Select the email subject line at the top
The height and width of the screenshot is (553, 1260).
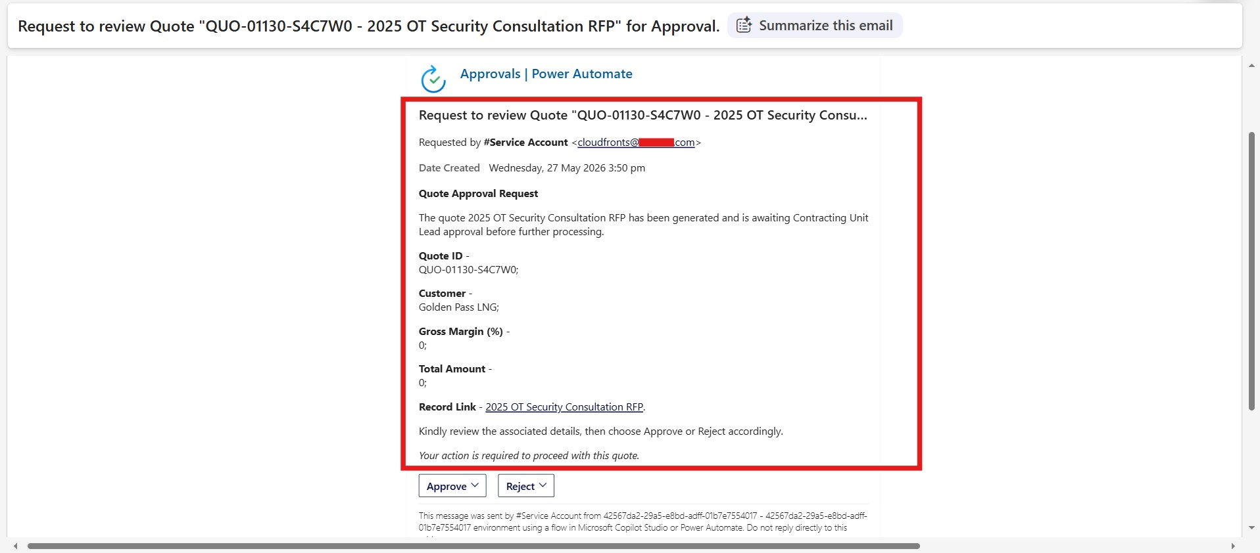click(x=369, y=26)
